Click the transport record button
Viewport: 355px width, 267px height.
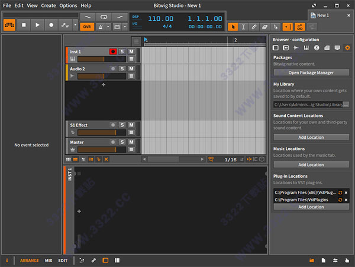coord(51,25)
